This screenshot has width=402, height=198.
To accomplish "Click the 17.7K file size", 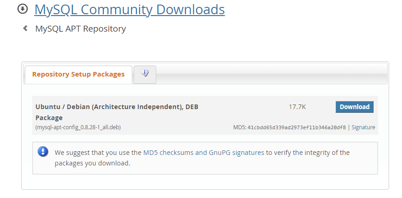I will 297,107.
